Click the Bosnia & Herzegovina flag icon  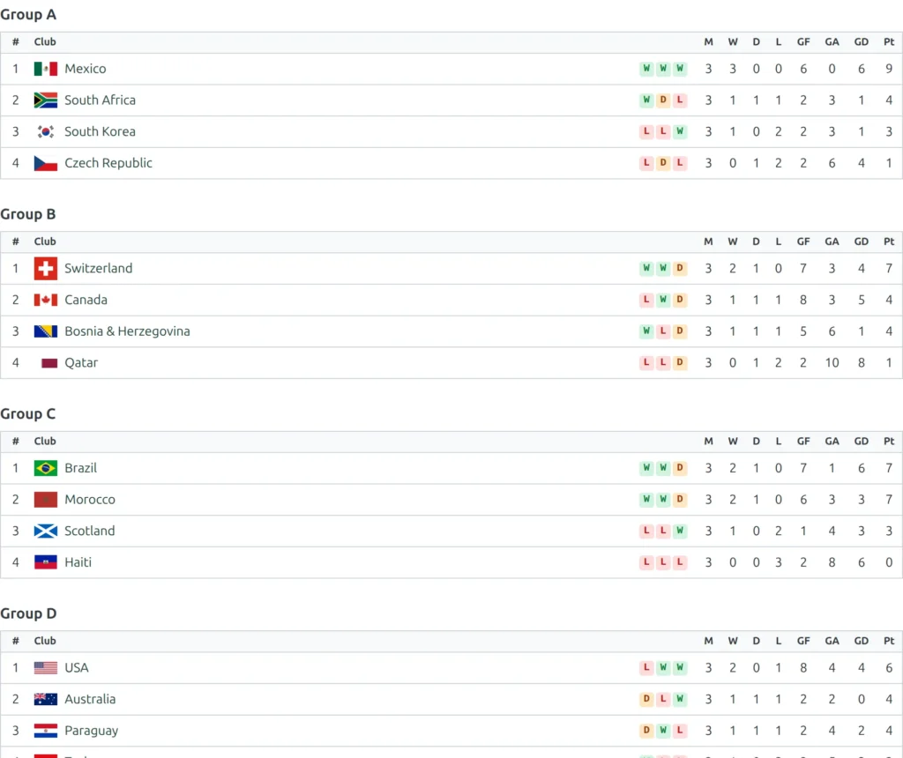tap(46, 331)
